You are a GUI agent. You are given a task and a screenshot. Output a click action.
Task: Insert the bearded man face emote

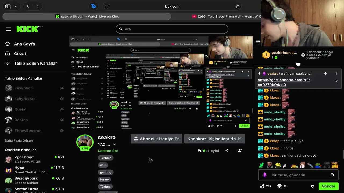pyautogui.click(x=270, y=165)
